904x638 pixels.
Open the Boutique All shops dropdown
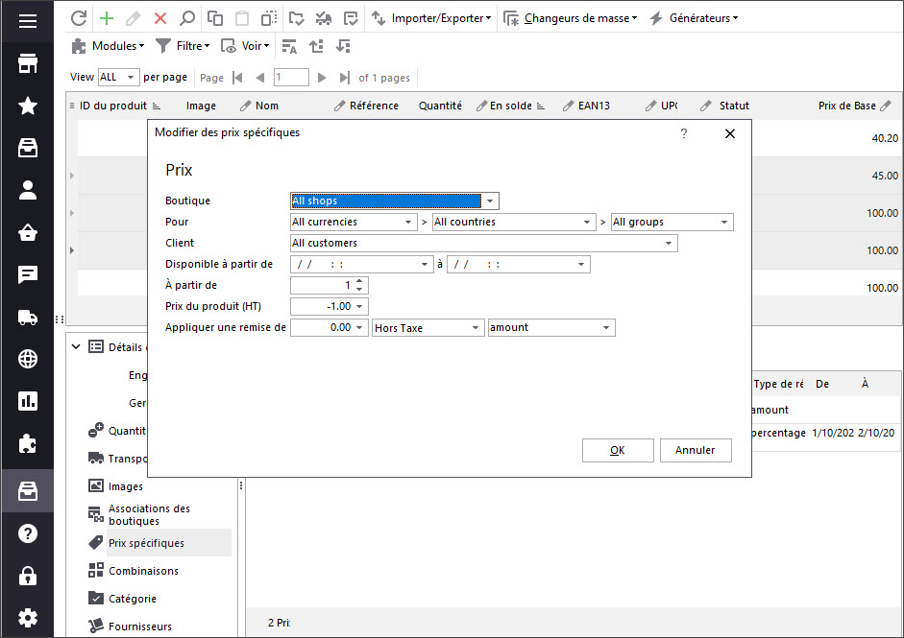coord(490,201)
